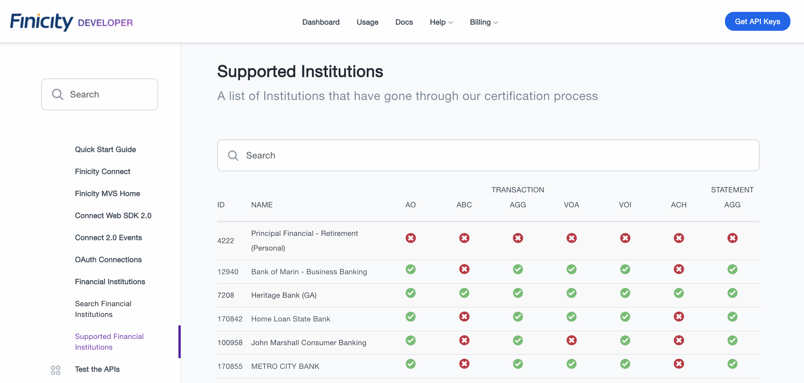
Task: Click the red X under VOA for John Marshall Consumer Banking
Action: [571, 340]
